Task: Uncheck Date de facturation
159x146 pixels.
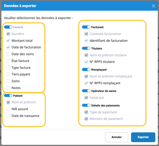Action: [8, 47]
